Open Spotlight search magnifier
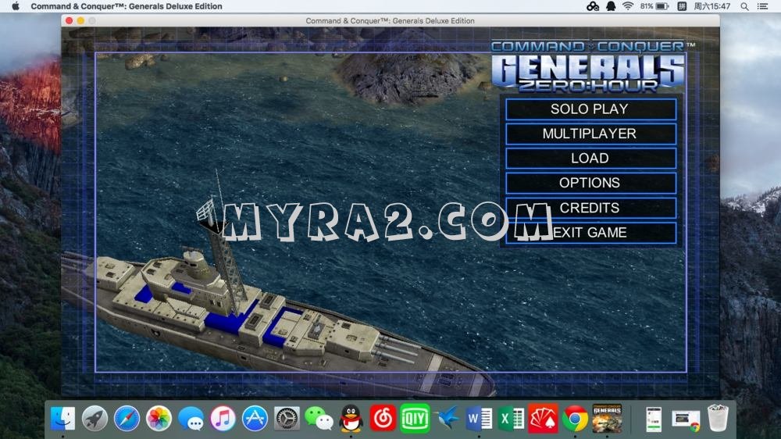The height and width of the screenshot is (439, 781). click(x=744, y=6)
